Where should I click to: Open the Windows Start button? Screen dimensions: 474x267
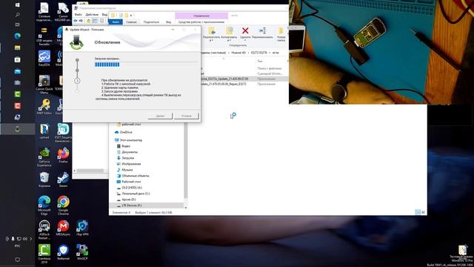[18, 5]
